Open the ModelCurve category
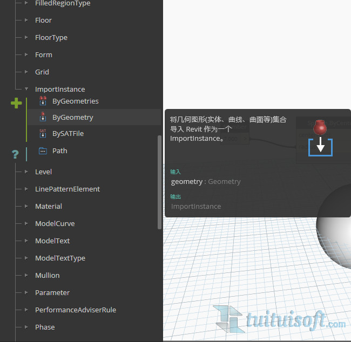 [55, 223]
